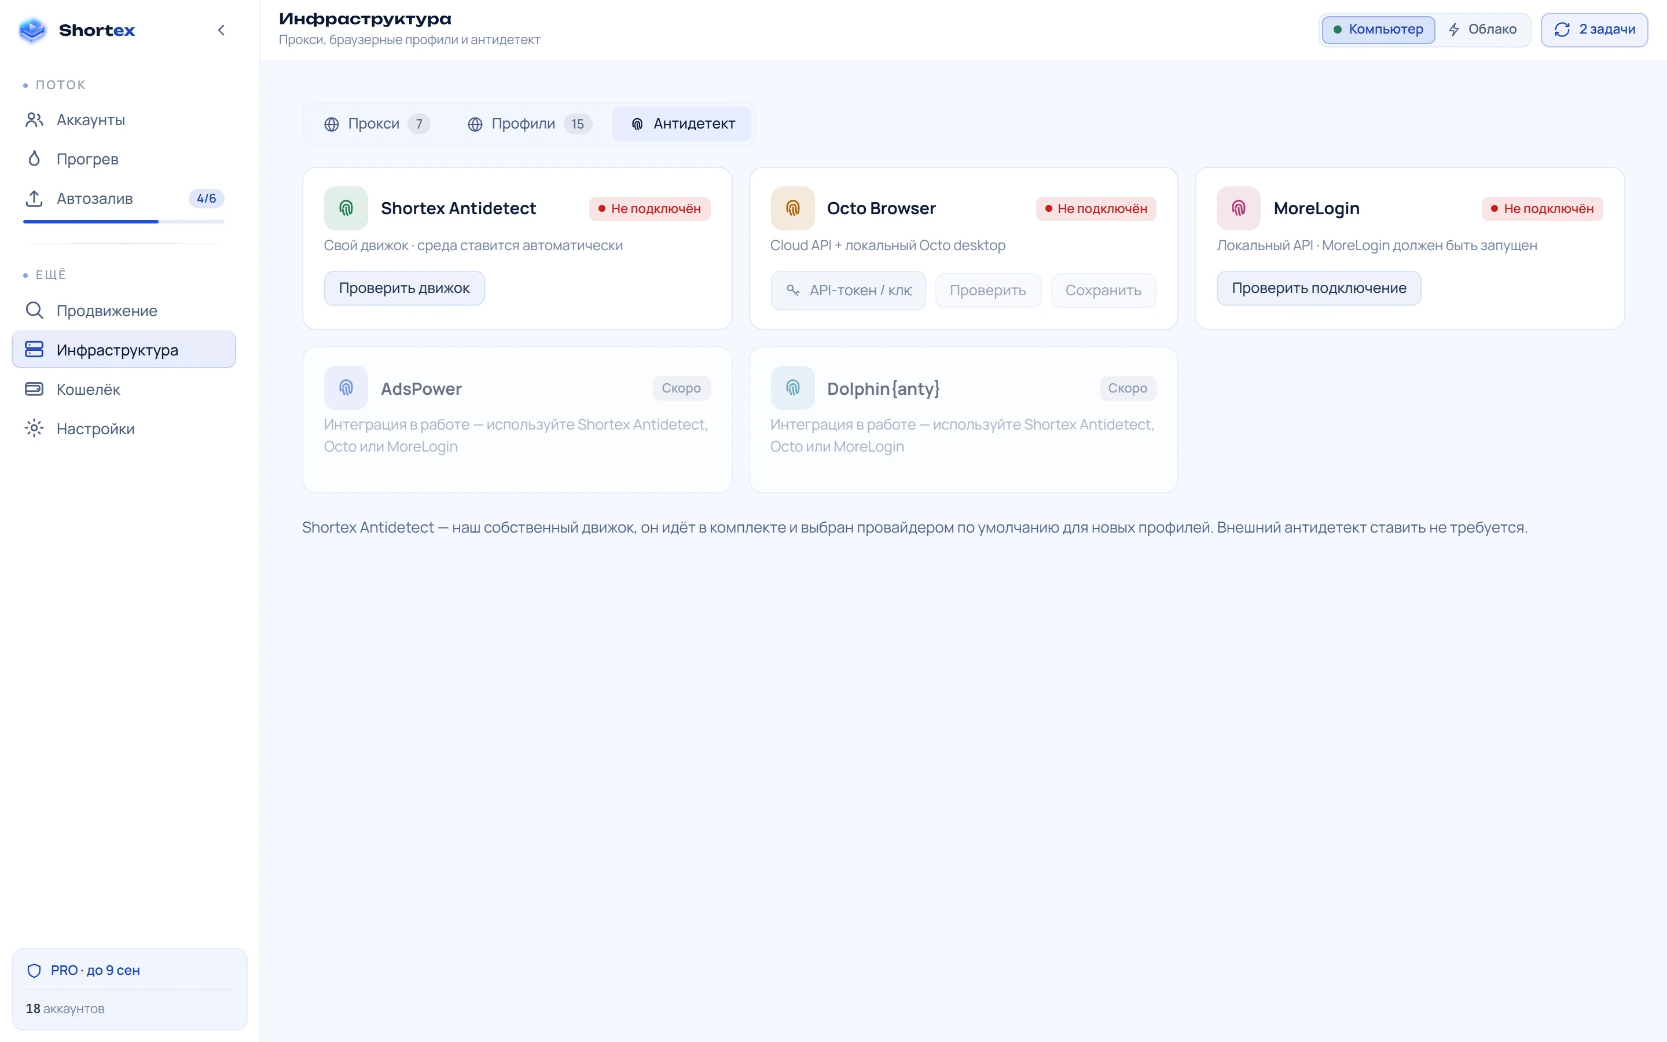1667x1042 pixels.
Task: Click Проверить подключение for MoreLogin
Action: pos(1319,288)
